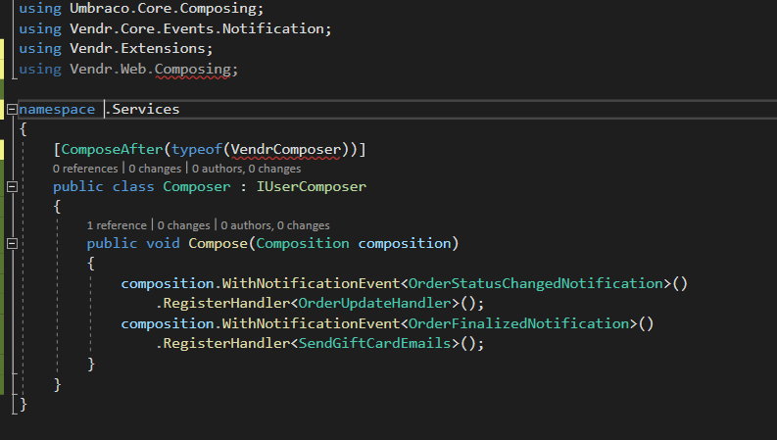Click the 'namespace' keyword

click(57, 109)
